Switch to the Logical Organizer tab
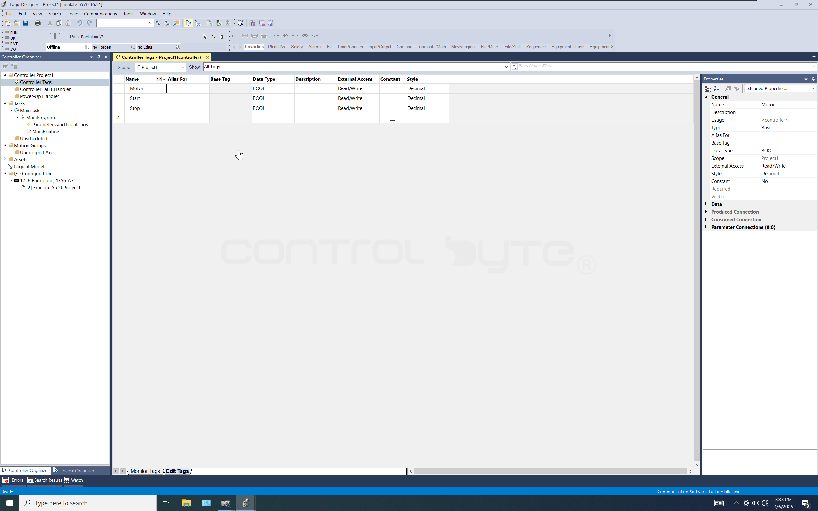 74,470
